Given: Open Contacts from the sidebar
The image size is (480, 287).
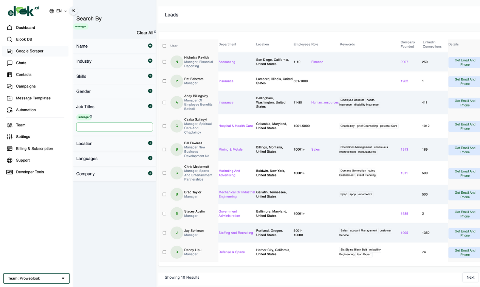Looking at the screenshot, I should [23, 74].
